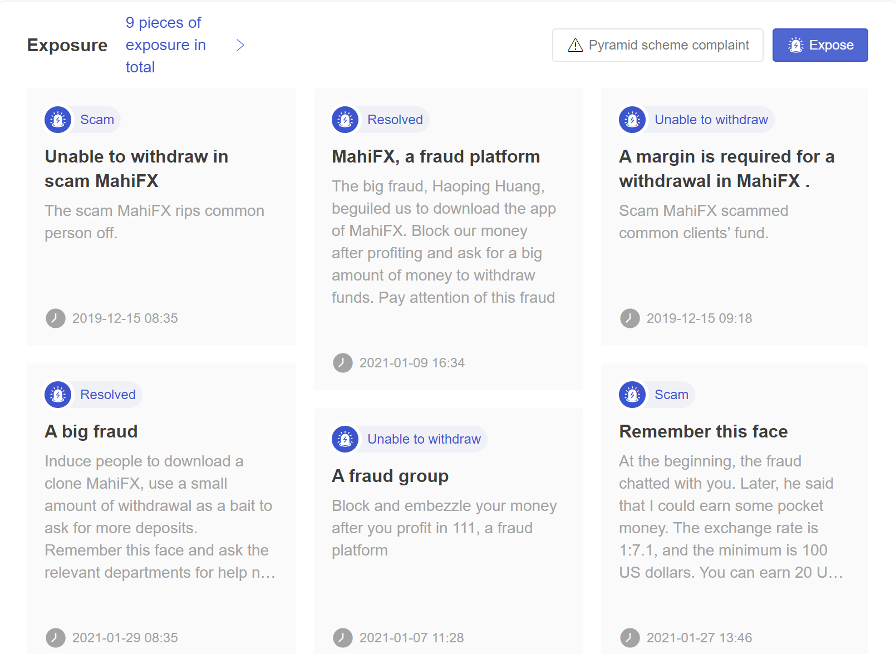Click the 'At the beginning, the fraud chatted' description
Viewport: 895px width, 654px height.
click(x=731, y=517)
